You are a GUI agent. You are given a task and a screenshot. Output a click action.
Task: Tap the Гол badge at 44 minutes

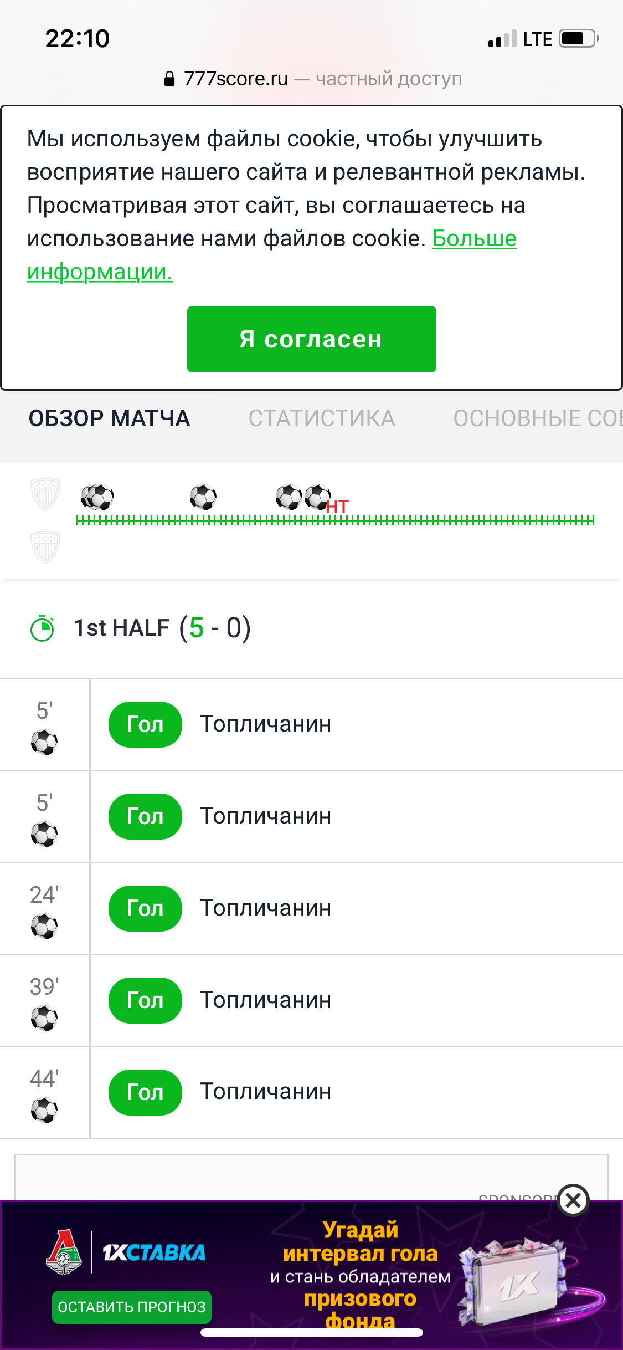[x=145, y=1092]
